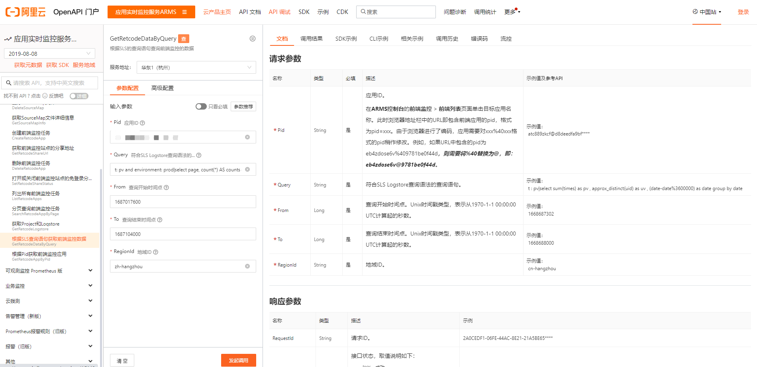Open the API 调试 nav item
757x367 pixels.
pos(280,12)
